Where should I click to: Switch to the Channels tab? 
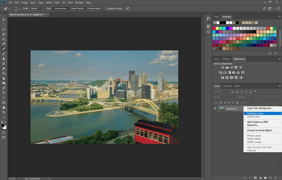(x=227, y=86)
